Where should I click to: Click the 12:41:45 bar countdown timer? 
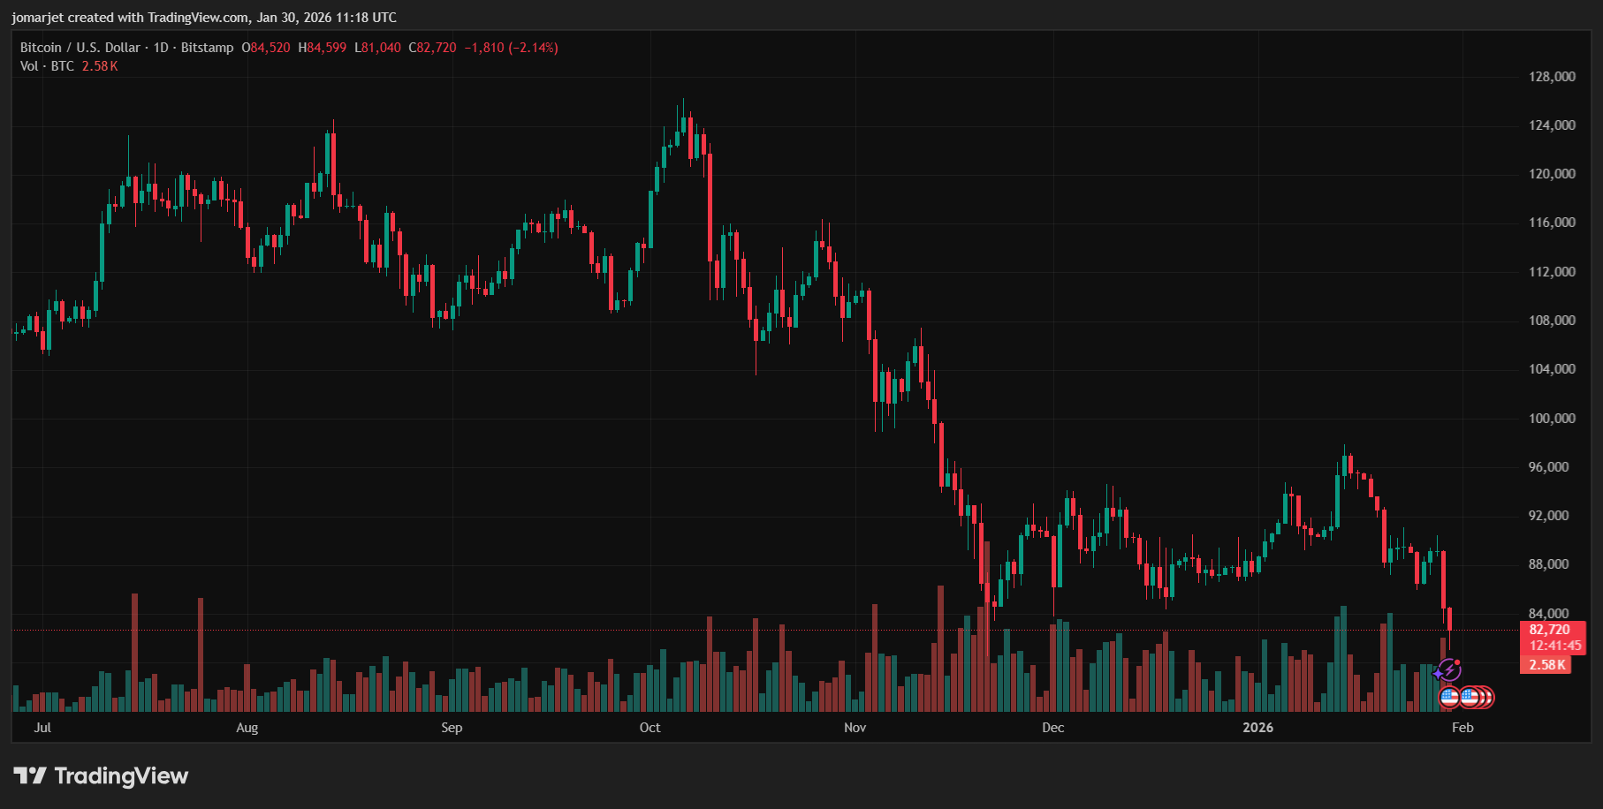[1554, 646]
